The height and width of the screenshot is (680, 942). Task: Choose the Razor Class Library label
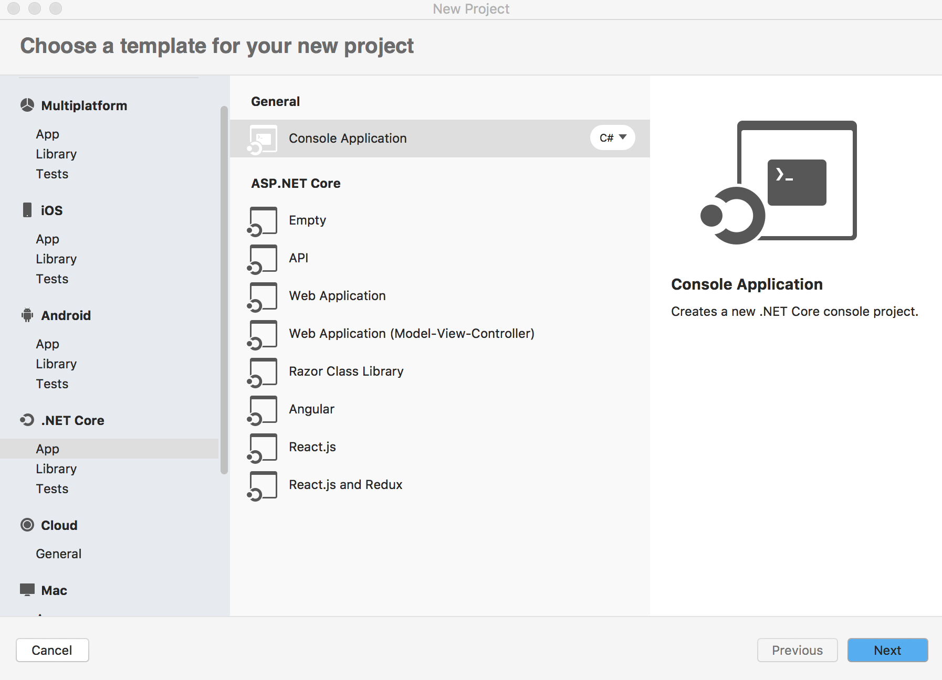click(346, 371)
